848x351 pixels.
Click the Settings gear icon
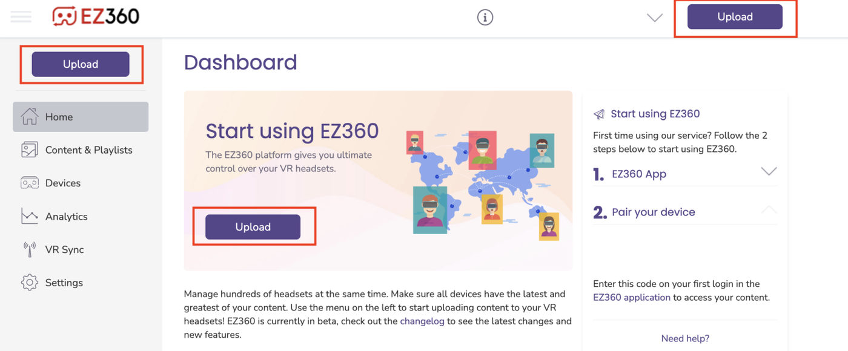(30, 283)
